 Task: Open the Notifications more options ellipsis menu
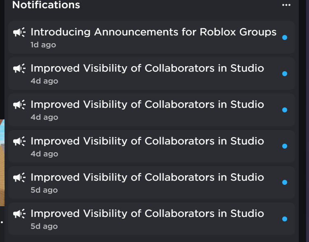click(x=286, y=5)
